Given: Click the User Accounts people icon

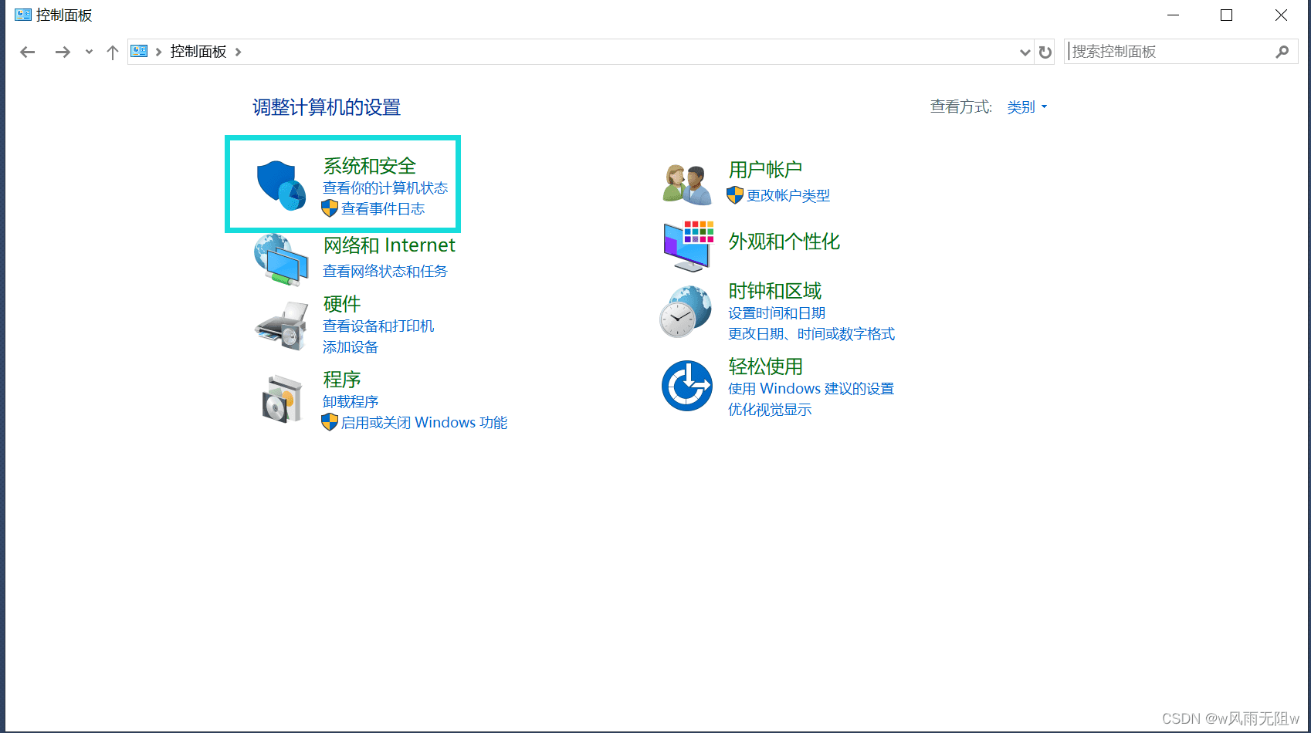Looking at the screenshot, I should (x=686, y=184).
